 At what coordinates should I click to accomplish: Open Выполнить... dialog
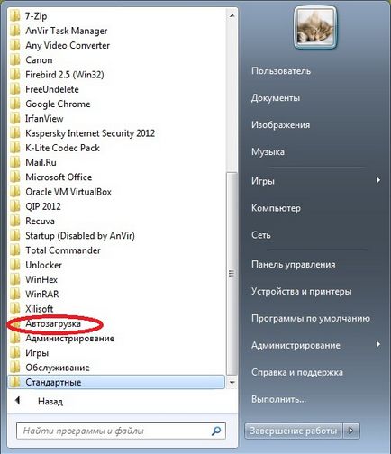(278, 399)
